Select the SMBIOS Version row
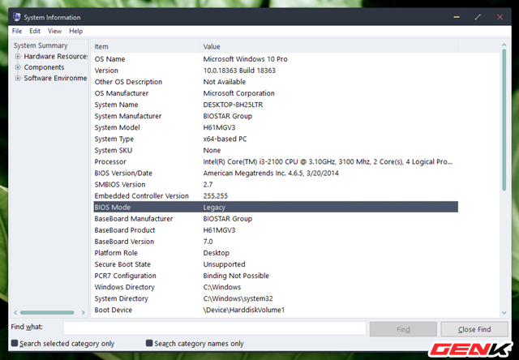 [x=276, y=185]
